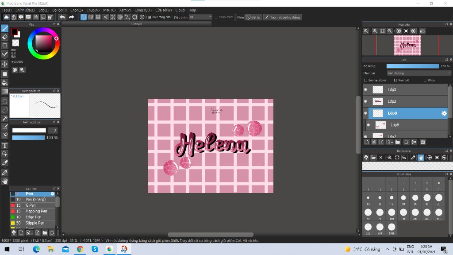Open the add special layer dropdown arrow
This screenshot has height=255, width=453.
coord(392,142)
